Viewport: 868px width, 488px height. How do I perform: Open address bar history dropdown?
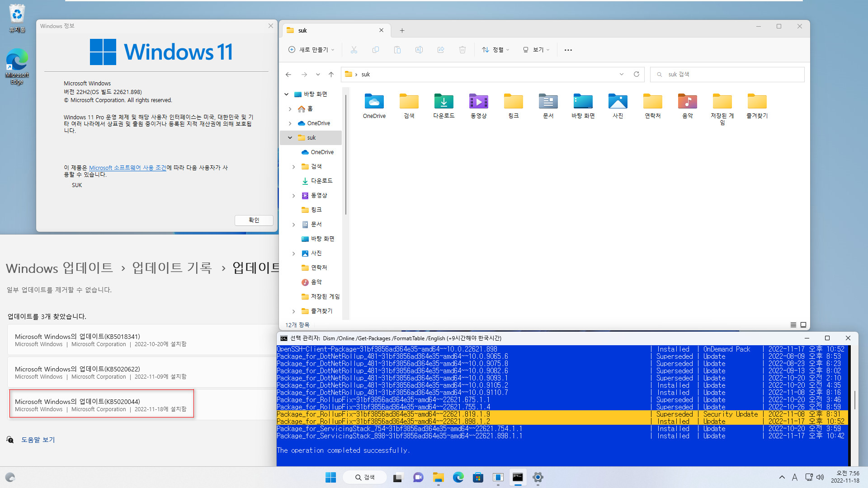(x=622, y=74)
